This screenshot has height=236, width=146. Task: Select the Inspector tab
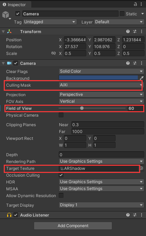14,4
